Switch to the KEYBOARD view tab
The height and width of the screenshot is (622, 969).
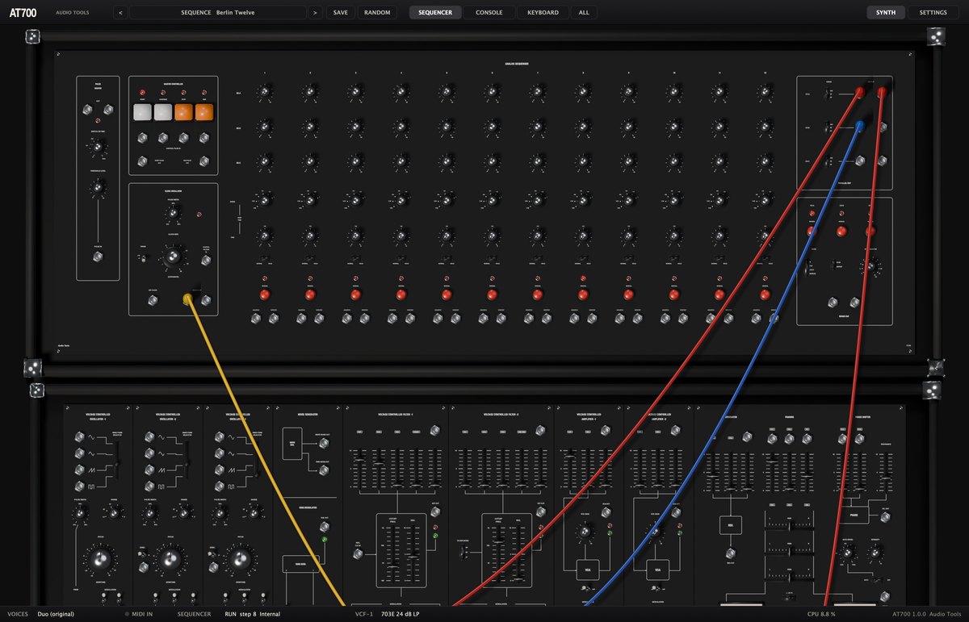tap(543, 13)
